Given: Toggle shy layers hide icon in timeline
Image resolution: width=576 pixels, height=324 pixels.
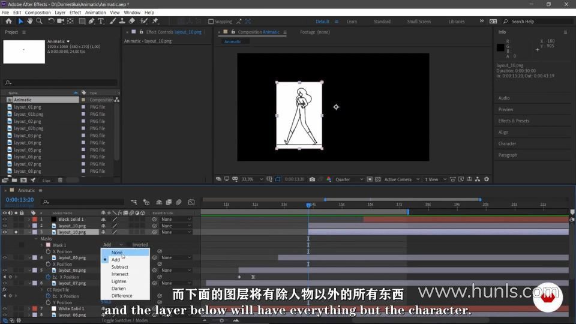Looking at the screenshot, I should [159, 202].
